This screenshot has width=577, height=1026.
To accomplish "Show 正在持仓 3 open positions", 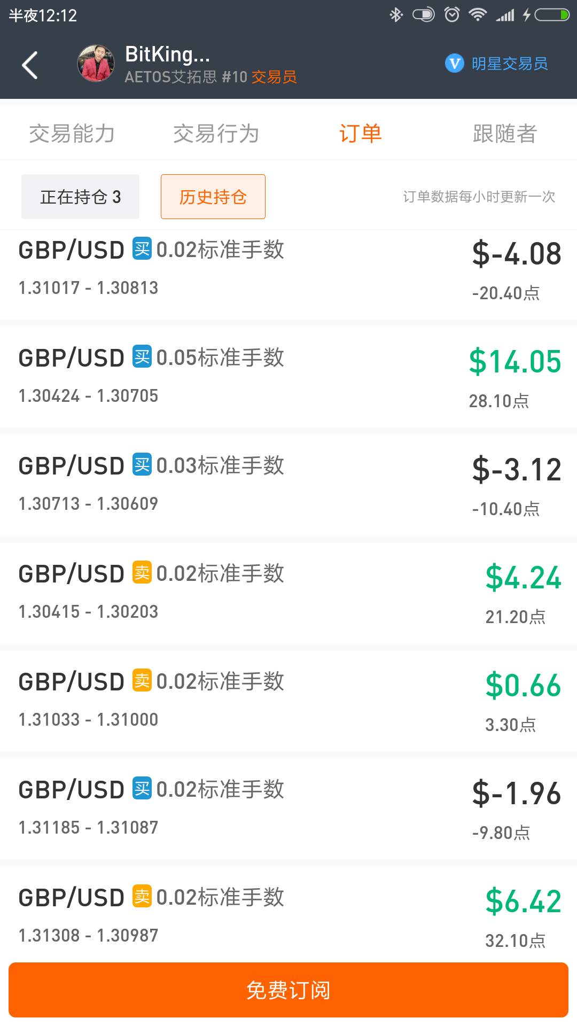I will click(x=80, y=197).
